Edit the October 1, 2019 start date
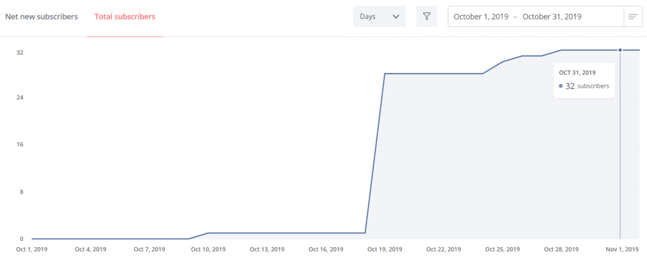The height and width of the screenshot is (269, 647). pos(481,17)
